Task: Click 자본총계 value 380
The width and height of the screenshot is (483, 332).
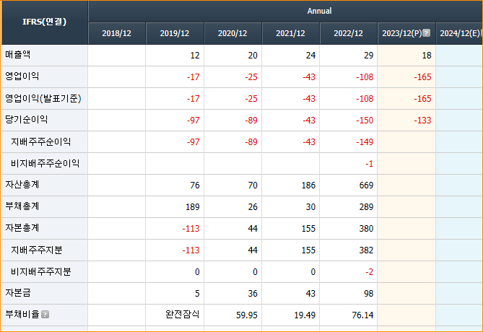Action: (366, 229)
